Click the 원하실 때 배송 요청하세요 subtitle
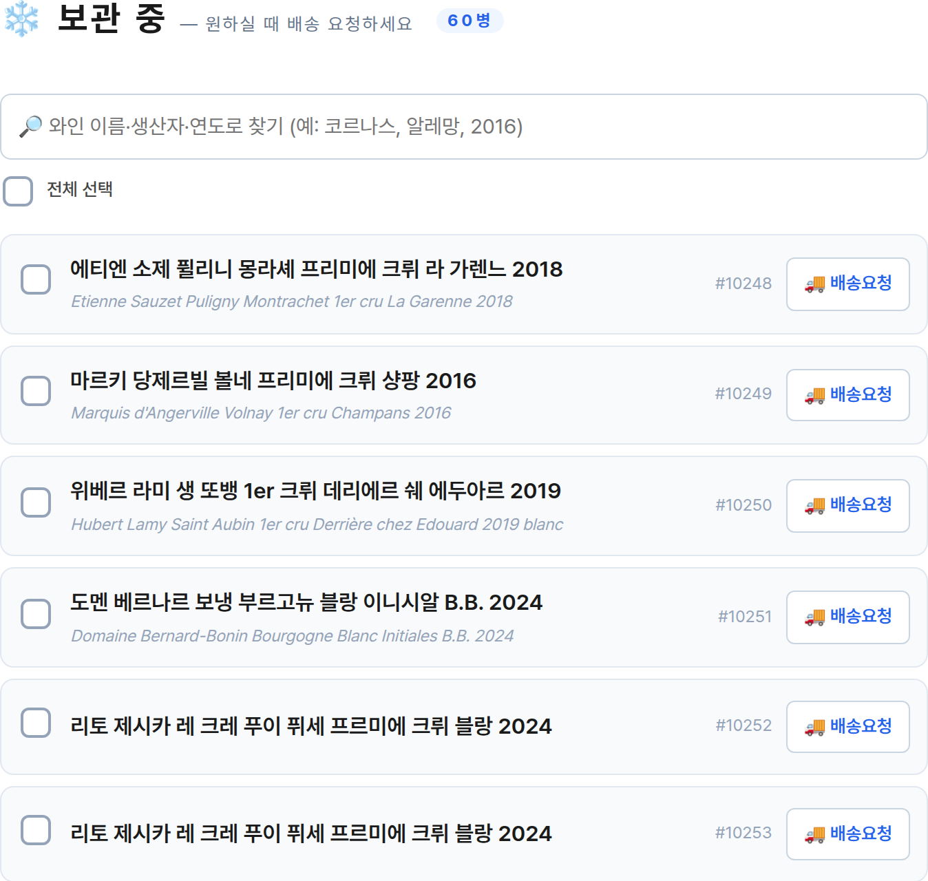This screenshot has width=928, height=881. (308, 24)
